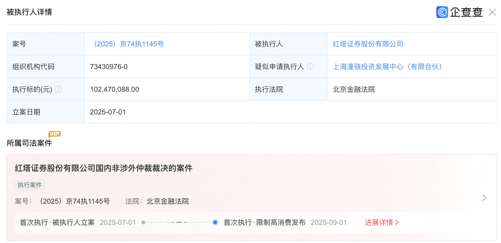
Task: Open the 红塔证券股份有限公司国内非涉外仲裁裁决的案件 title
Action: click(104, 168)
